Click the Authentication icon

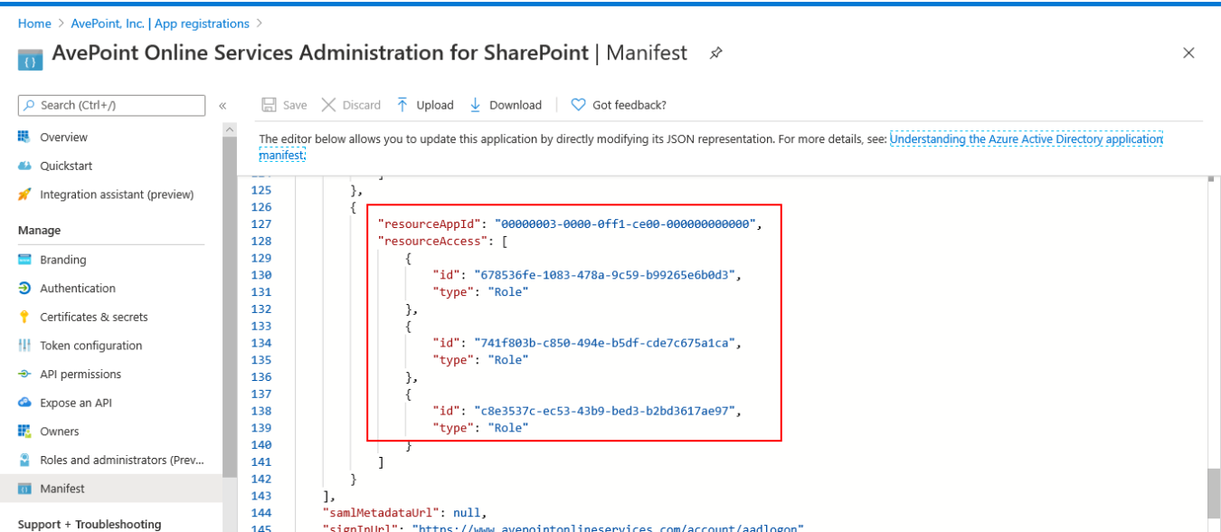[x=24, y=288]
